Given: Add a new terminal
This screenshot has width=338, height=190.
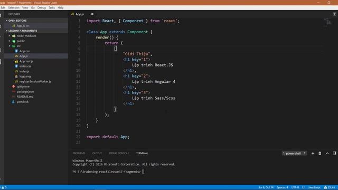Looking at the screenshot, I should coord(313,153).
